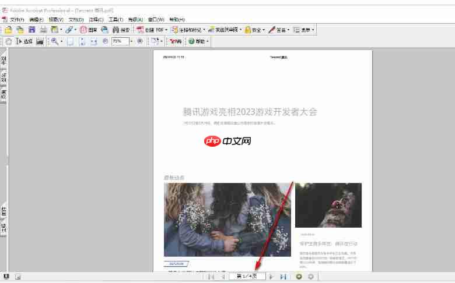Open the Zoom tool dropdown arrow
Image resolution: width=455 pixels, height=283 pixels.
(61, 41)
